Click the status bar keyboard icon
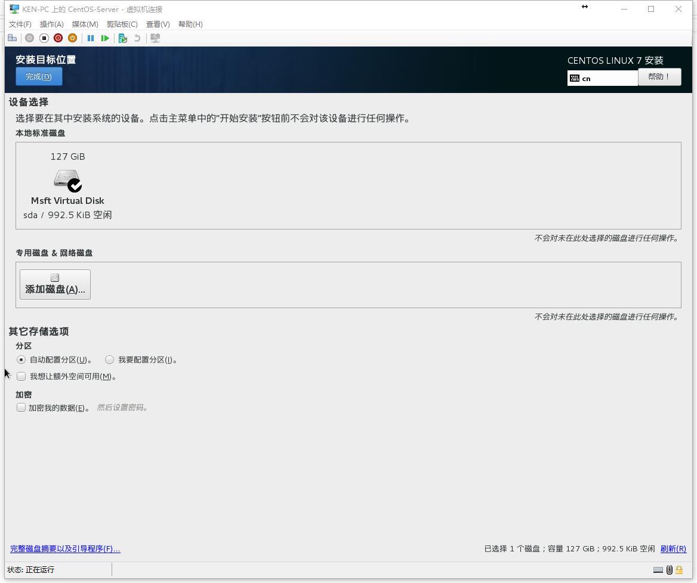Image resolution: width=697 pixels, height=583 pixels. (658, 570)
